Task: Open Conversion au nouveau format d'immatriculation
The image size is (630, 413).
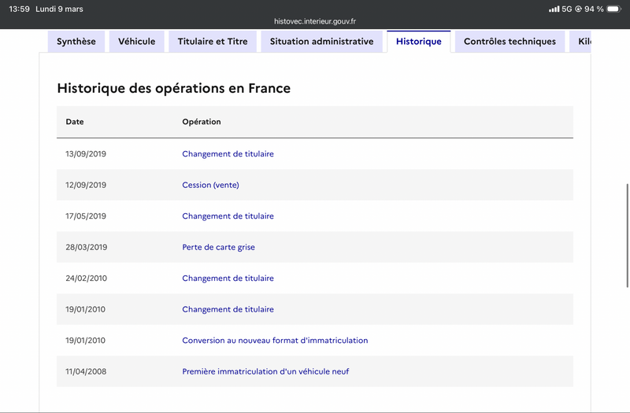Action: pyautogui.click(x=275, y=341)
